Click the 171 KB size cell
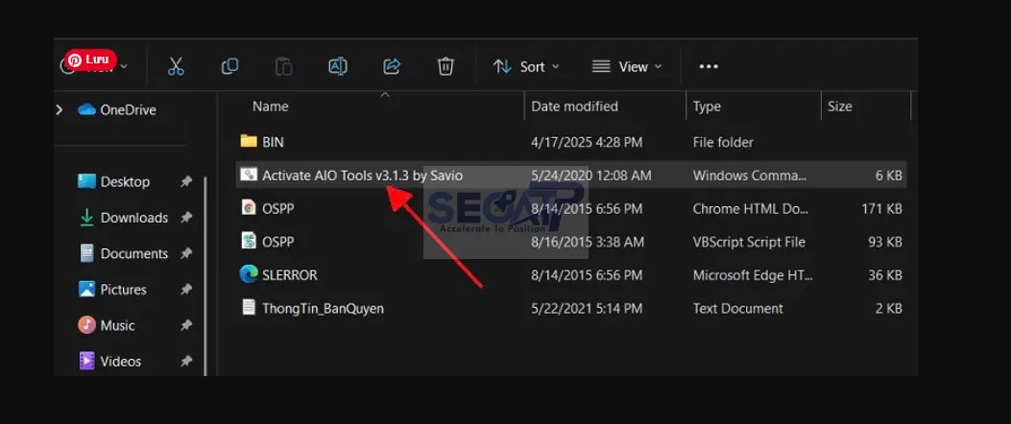This screenshot has width=1011, height=424. (x=881, y=209)
